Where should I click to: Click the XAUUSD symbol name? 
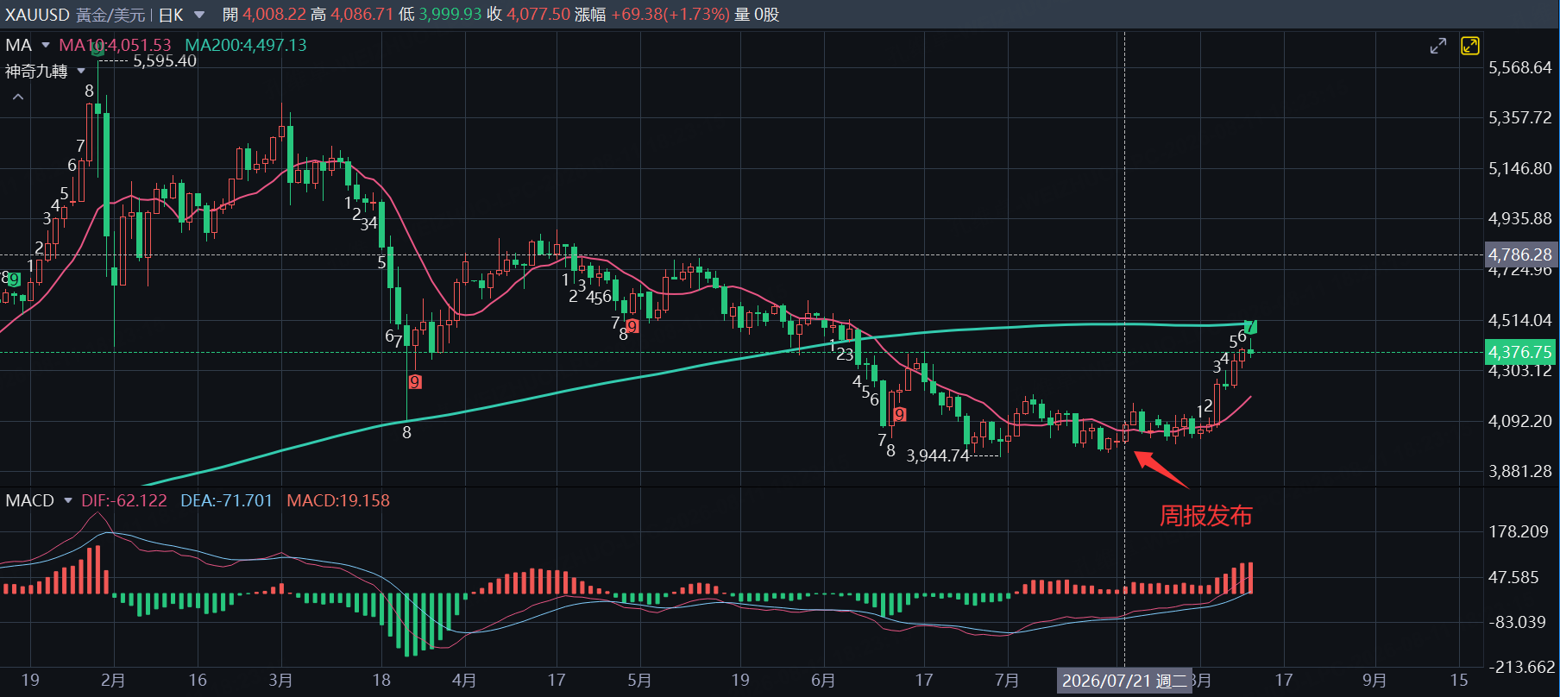[37, 15]
